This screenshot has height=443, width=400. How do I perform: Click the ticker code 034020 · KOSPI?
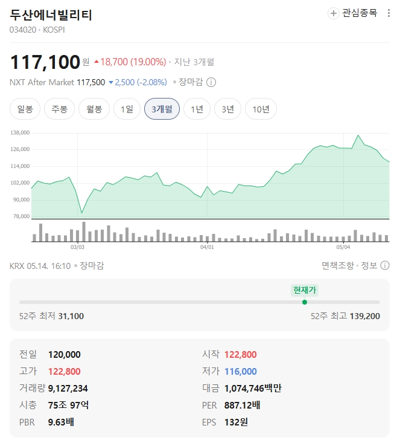pos(37,30)
